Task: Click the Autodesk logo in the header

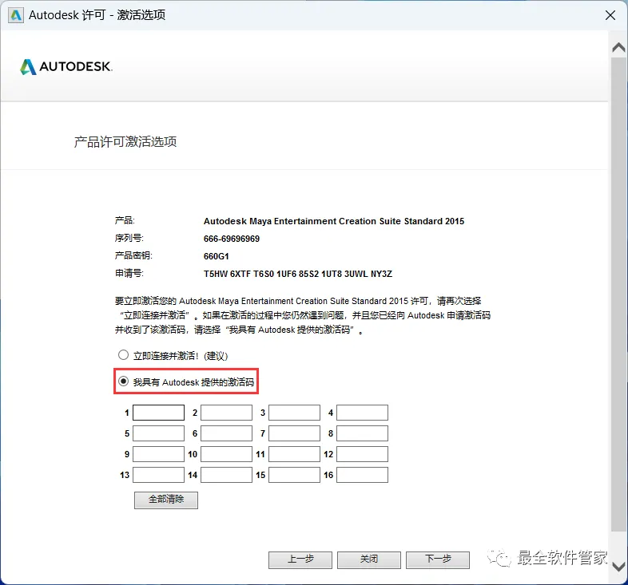Action: click(x=66, y=67)
